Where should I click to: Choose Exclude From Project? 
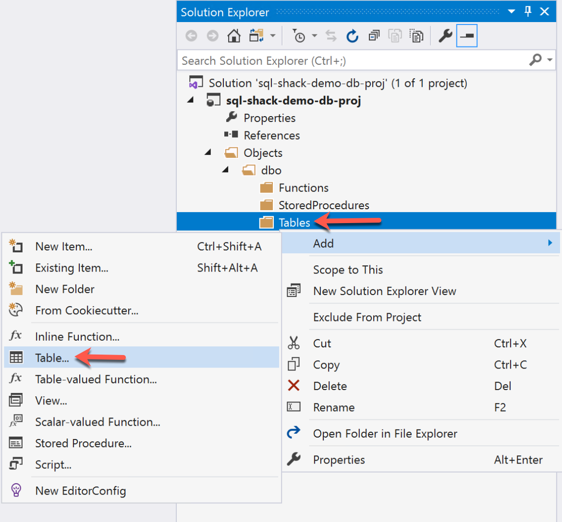(x=367, y=317)
